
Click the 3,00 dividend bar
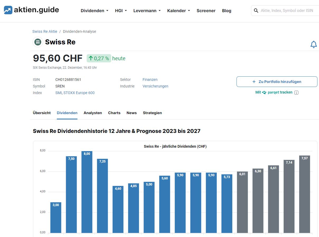point(56,217)
